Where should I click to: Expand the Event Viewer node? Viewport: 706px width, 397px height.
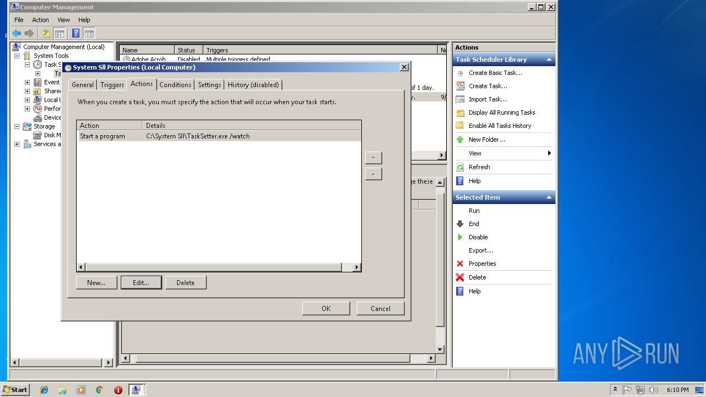tap(27, 82)
